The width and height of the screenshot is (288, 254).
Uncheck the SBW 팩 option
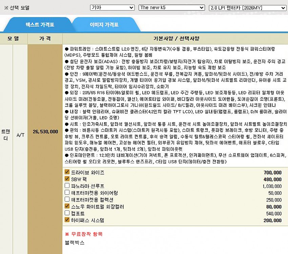[67, 179]
